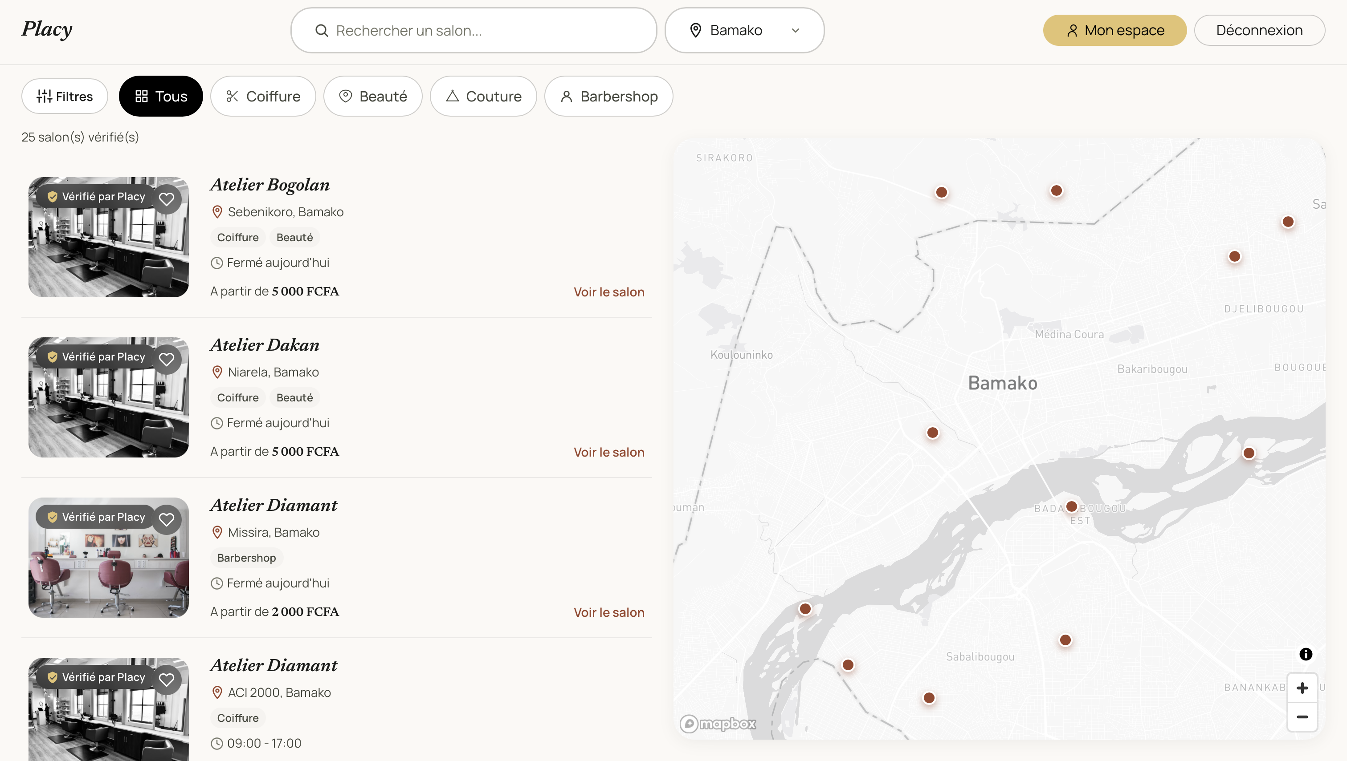The image size is (1347, 761).
Task: Open Voir le salon for Atelier Dakan
Action: click(609, 452)
